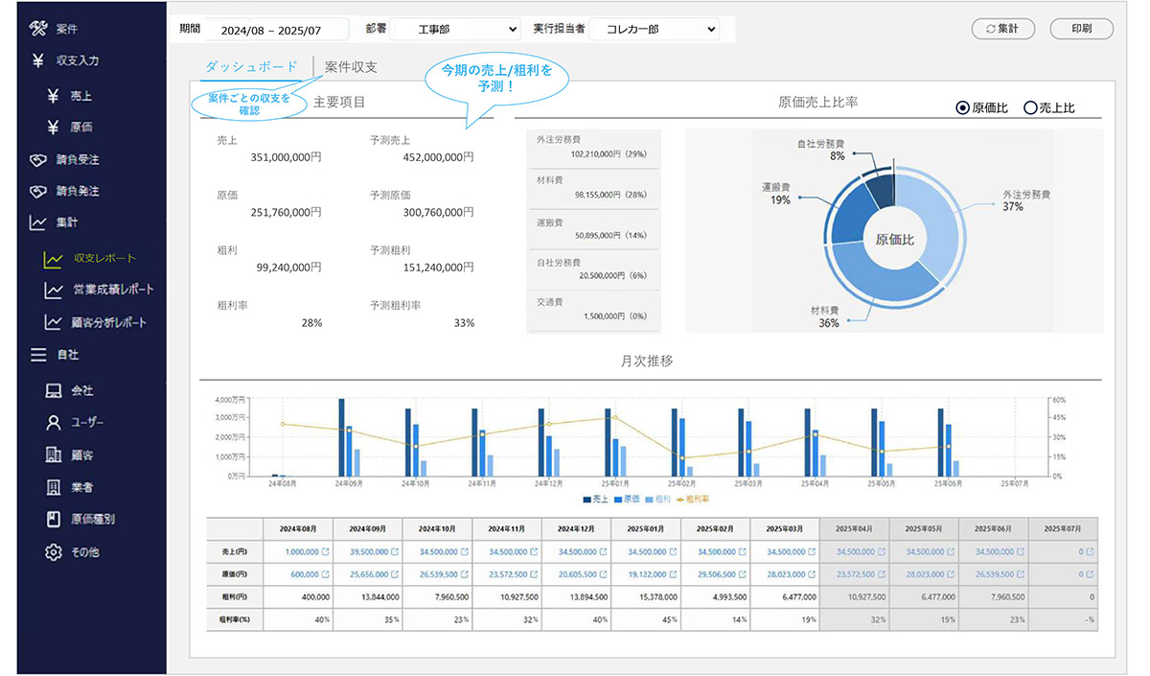
Task: Open the ユーザー person icon
Action: point(54,423)
